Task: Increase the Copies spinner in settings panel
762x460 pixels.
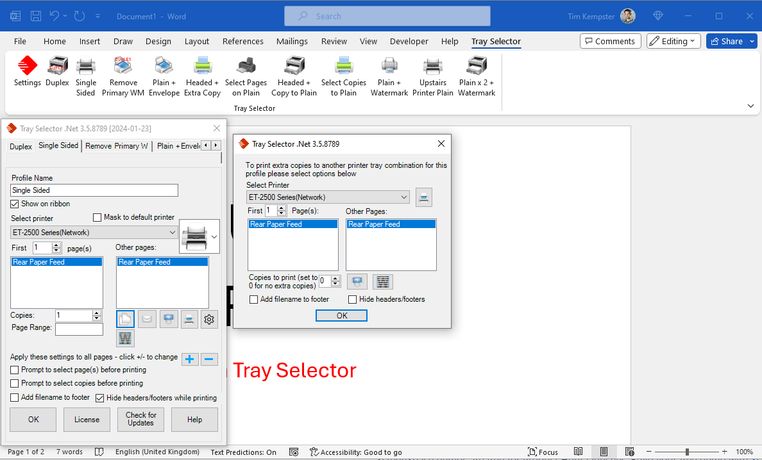Action: [97, 313]
